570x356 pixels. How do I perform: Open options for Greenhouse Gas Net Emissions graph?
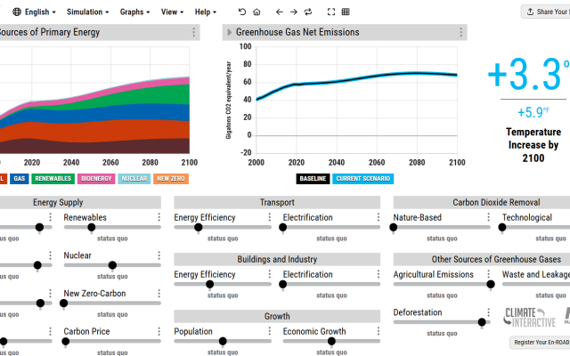coord(461,32)
